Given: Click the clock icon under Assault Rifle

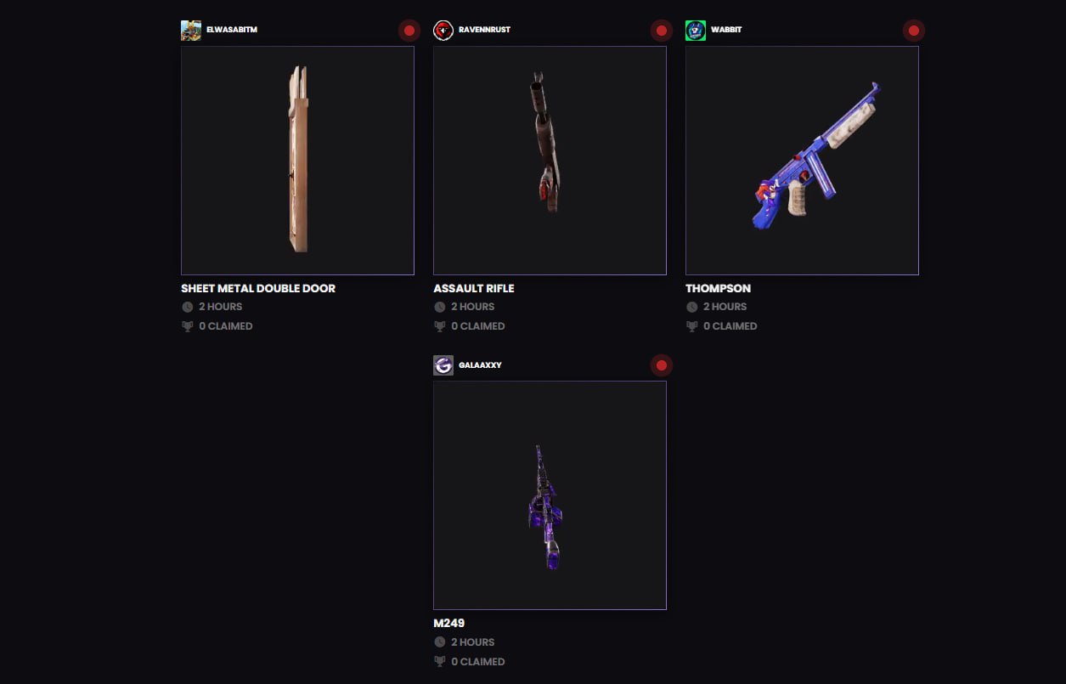Looking at the screenshot, I should [439, 307].
